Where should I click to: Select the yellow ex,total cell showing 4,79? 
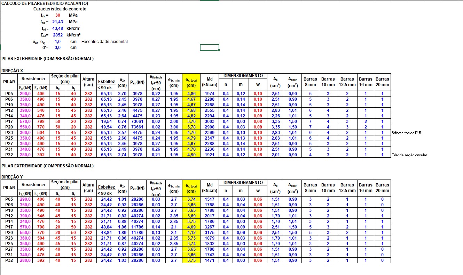191,138
